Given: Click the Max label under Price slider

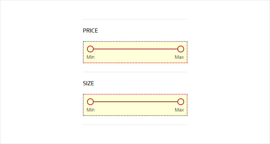Looking at the screenshot, I should pyautogui.click(x=179, y=57).
